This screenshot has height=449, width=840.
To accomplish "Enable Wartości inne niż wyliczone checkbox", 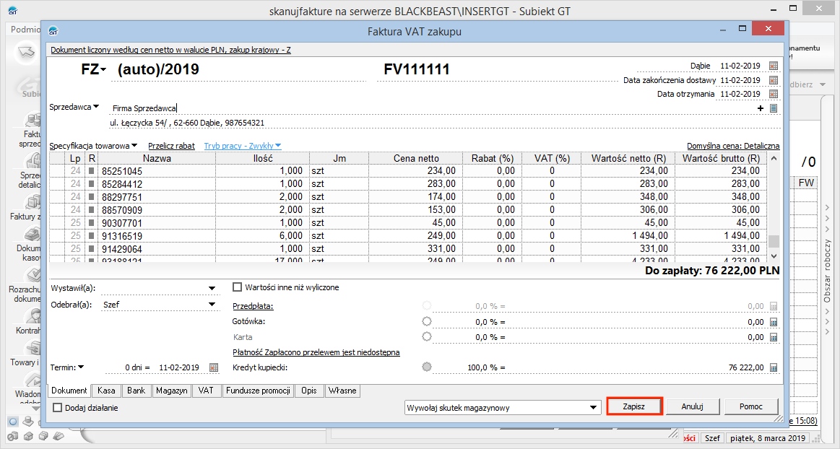I will (x=238, y=287).
